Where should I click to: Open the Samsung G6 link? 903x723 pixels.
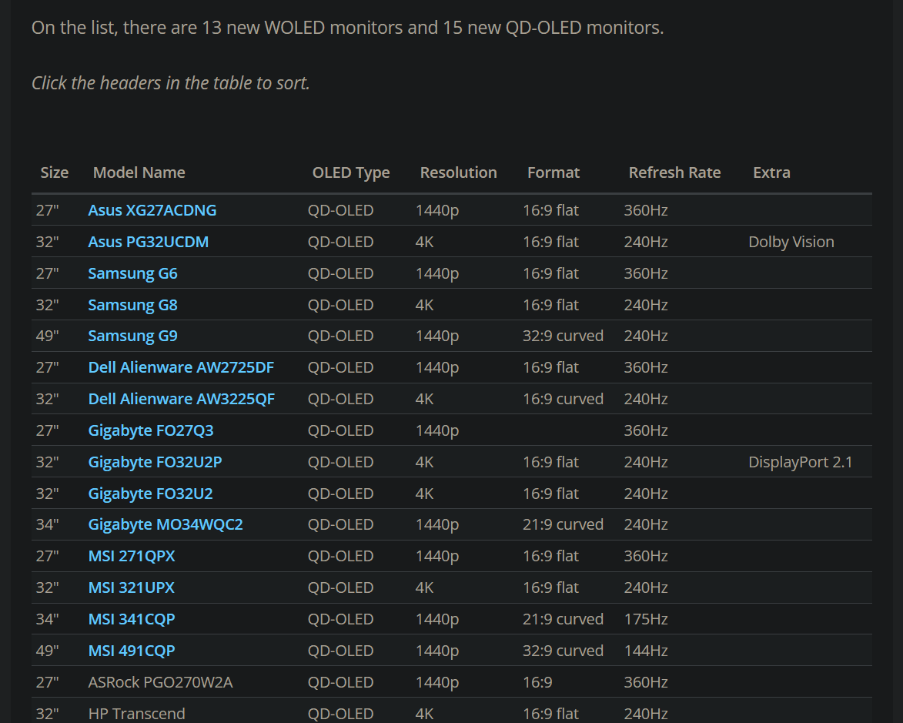pyautogui.click(x=132, y=273)
